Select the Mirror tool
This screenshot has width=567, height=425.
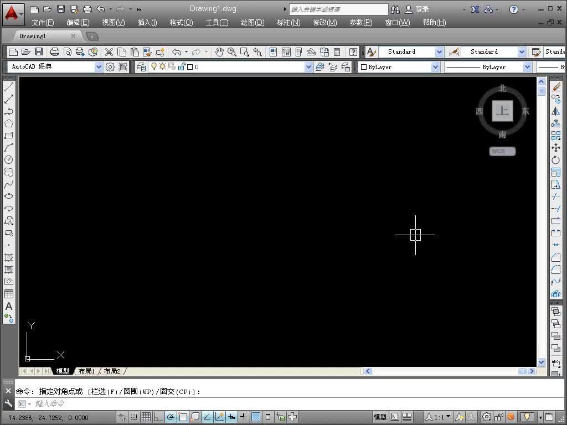pyautogui.click(x=556, y=111)
